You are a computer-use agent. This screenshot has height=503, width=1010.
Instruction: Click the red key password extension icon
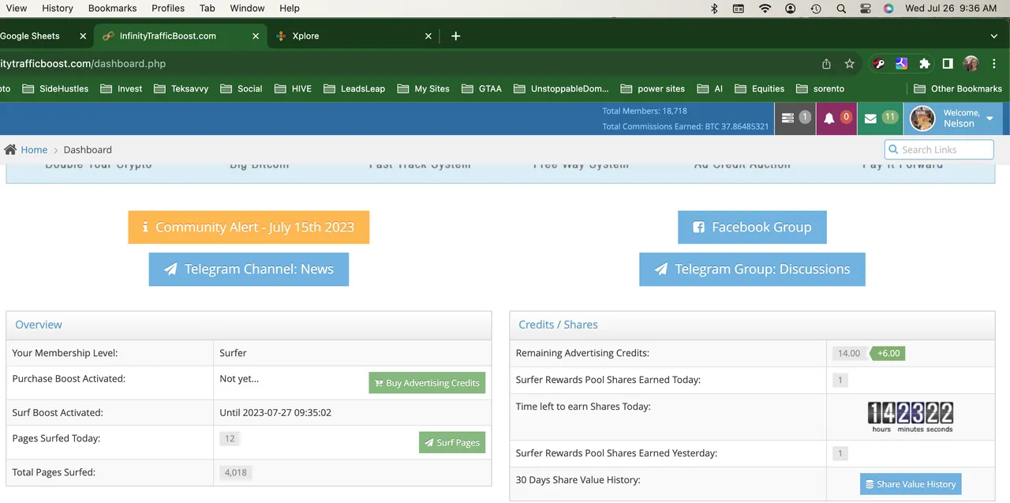click(879, 63)
